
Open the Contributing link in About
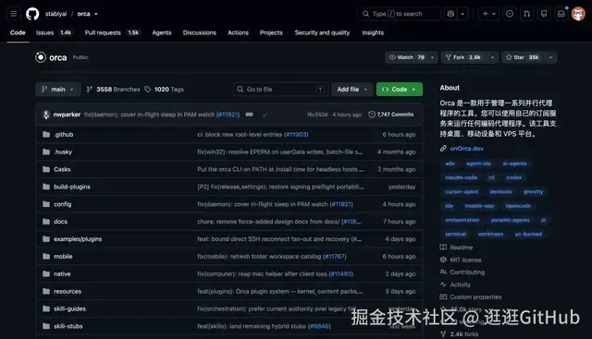[467, 272]
